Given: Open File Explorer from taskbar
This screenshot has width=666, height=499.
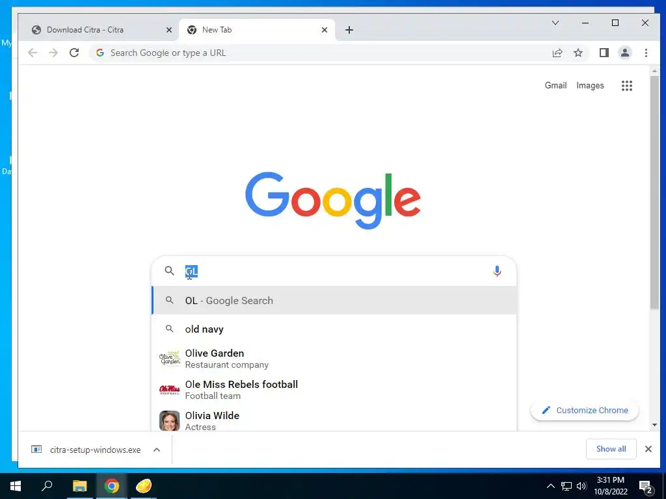Looking at the screenshot, I should pos(79,486).
